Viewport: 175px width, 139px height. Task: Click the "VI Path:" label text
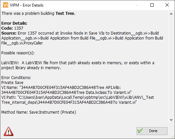click(x=9, y=97)
